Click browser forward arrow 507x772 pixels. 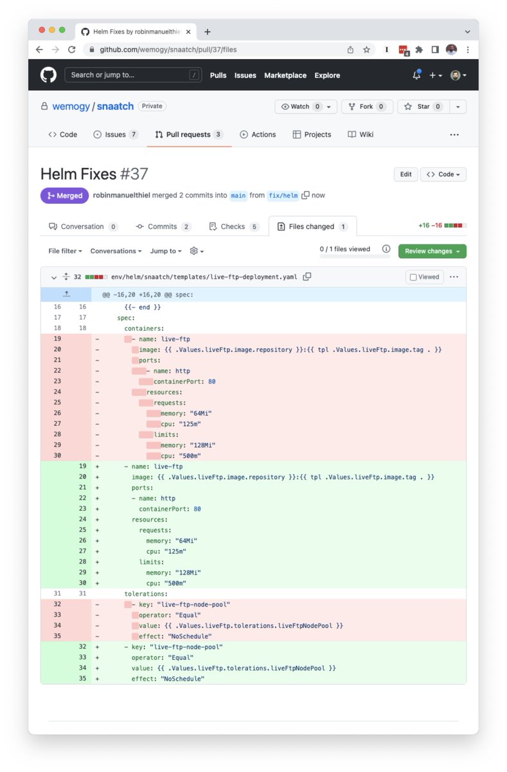pos(55,50)
